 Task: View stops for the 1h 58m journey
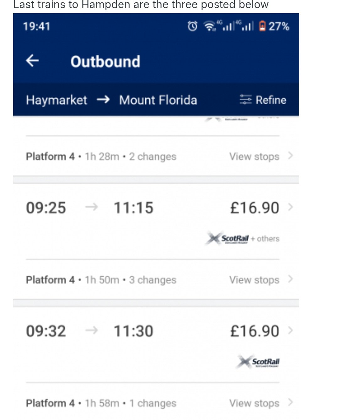click(x=254, y=403)
